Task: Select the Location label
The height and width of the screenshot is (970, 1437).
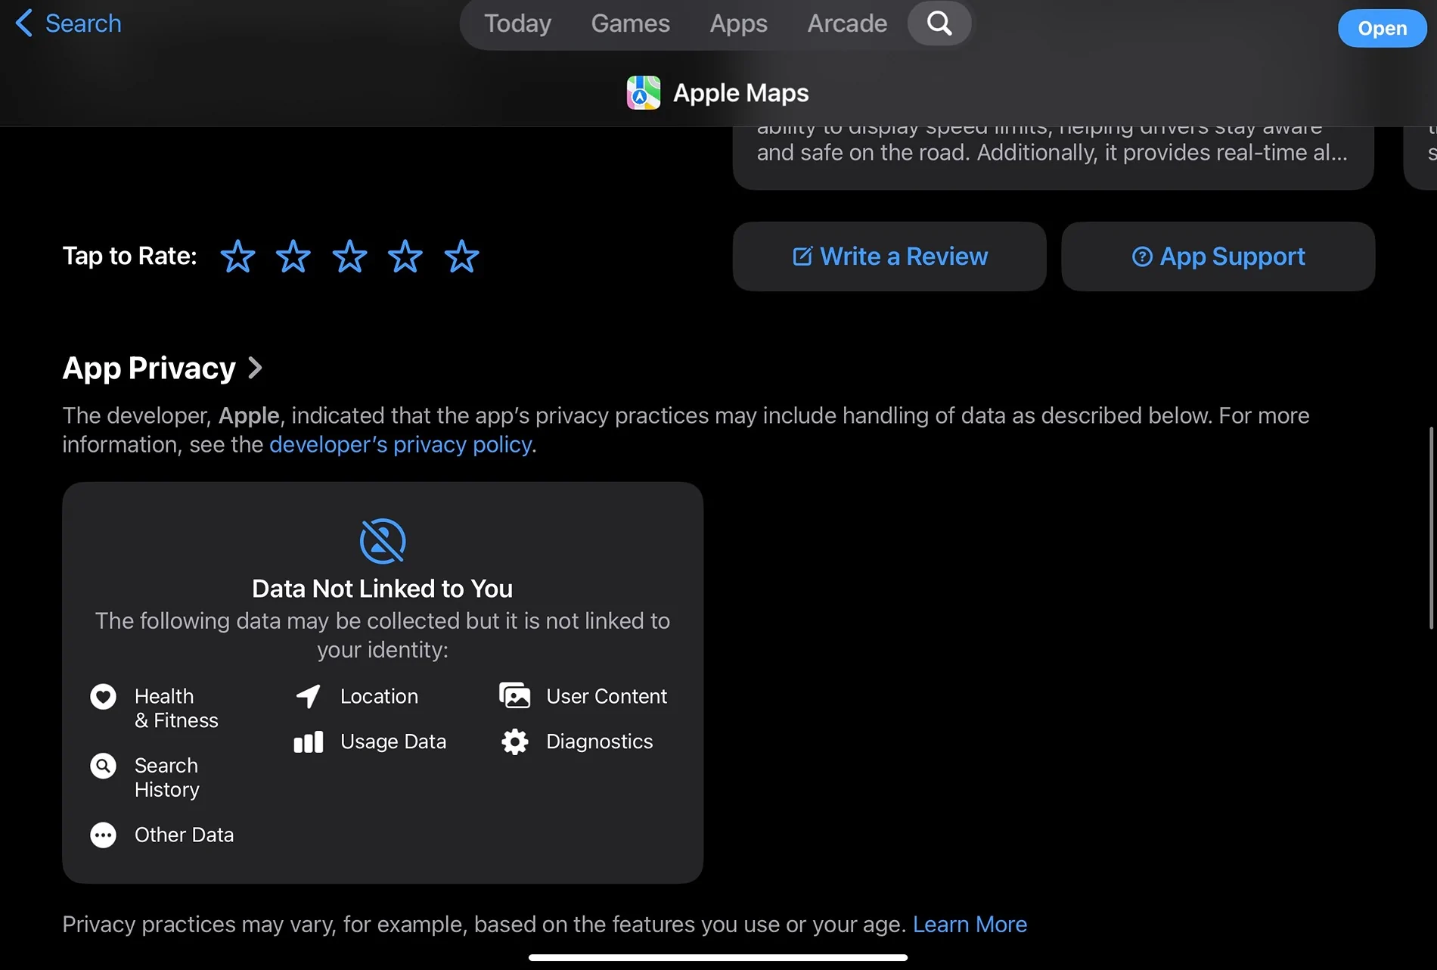Action: (379, 696)
